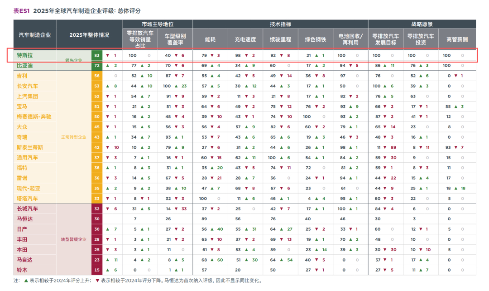
Task: Click the 转型暂缓企业 category label
Action: pos(74,239)
